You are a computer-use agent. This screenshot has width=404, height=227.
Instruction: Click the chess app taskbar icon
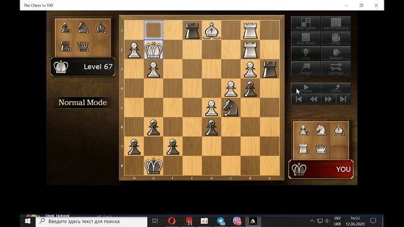(x=253, y=221)
